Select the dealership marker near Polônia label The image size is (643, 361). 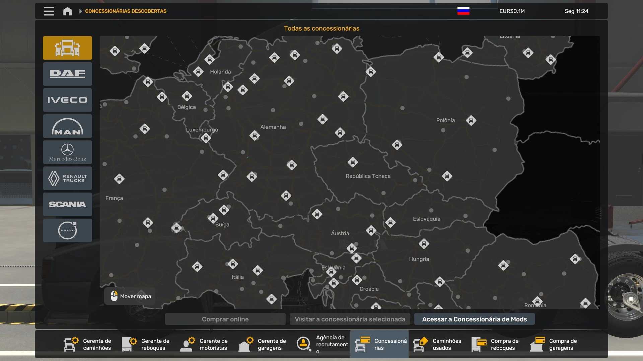point(471,120)
